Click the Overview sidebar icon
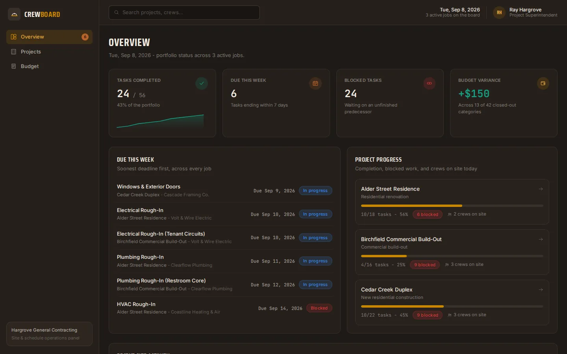Image resolution: width=567 pixels, height=354 pixels. point(13,37)
